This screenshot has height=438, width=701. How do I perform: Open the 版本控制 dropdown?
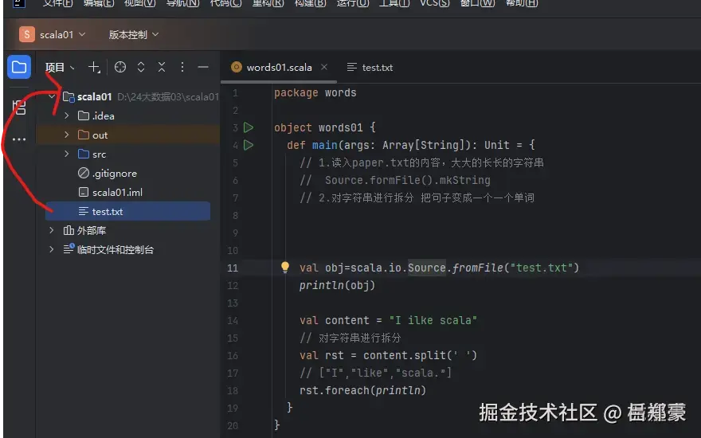pos(134,34)
